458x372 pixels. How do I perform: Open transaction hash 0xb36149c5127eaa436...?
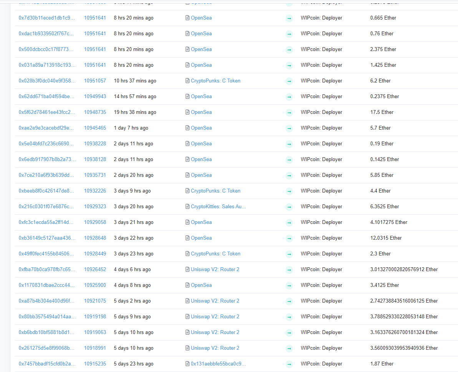pos(47,239)
